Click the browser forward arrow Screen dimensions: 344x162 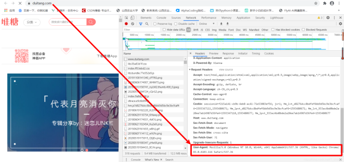[x=13, y=3]
